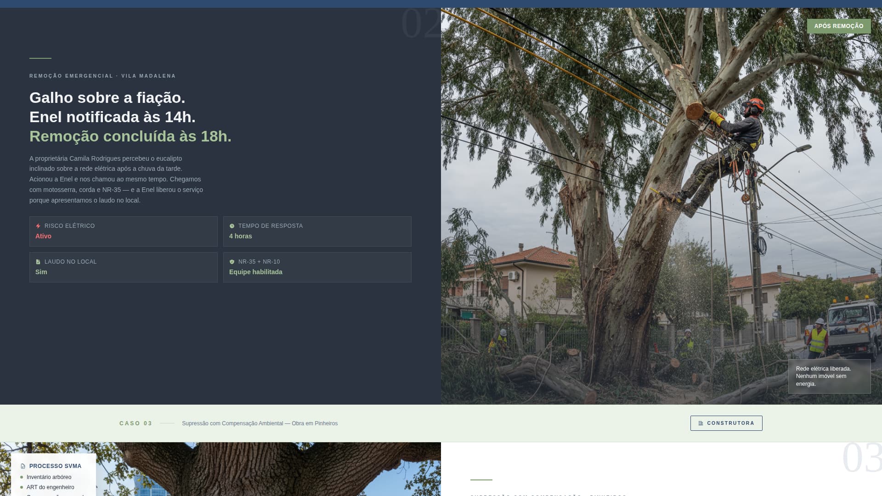Click the Construtora button
The height and width of the screenshot is (496, 882).
tap(726, 423)
